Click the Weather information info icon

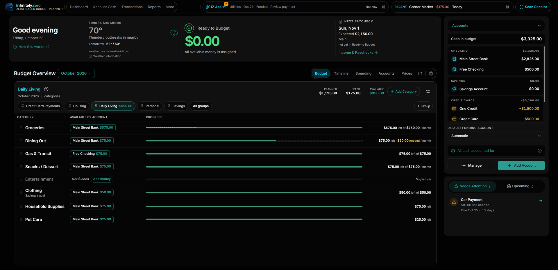pos(90,56)
